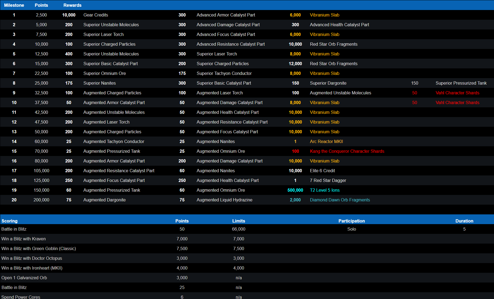Screen dimensions: 494x299
Task: Select the 7 Red Star Dagger reward
Action: tap(328, 180)
